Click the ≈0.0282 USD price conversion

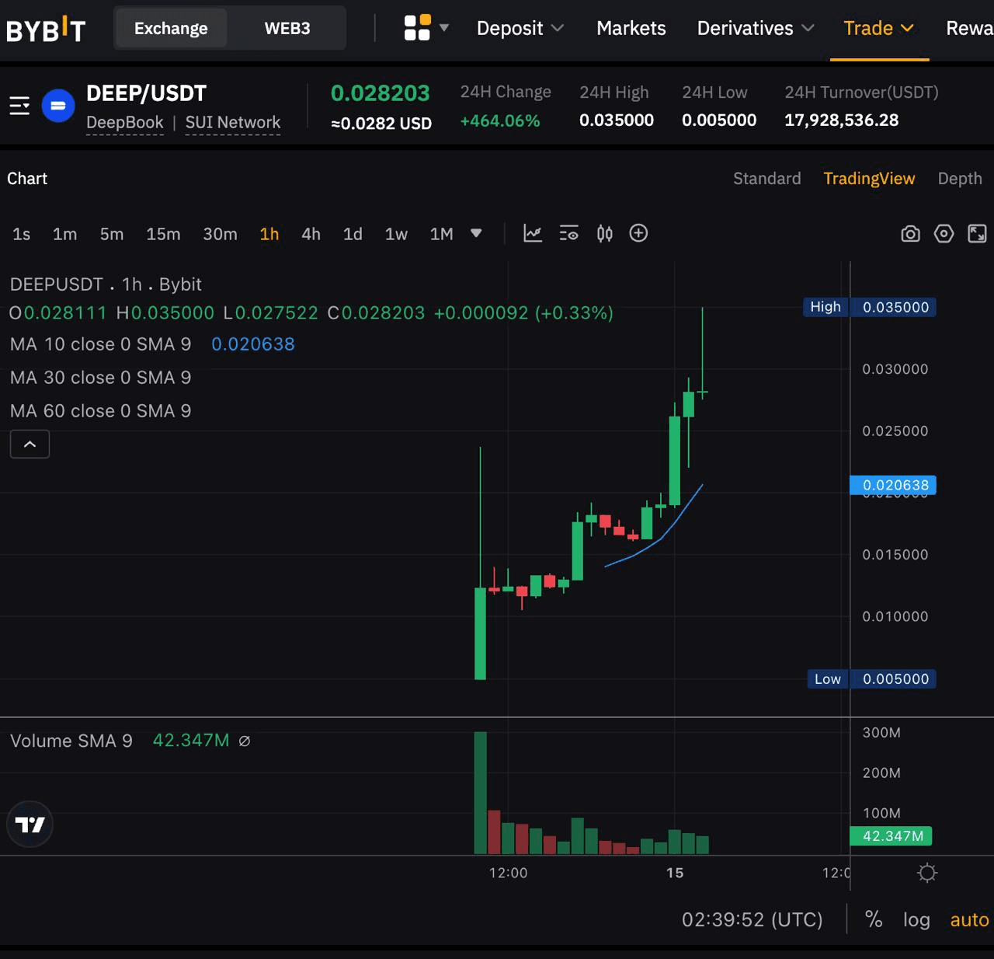[381, 124]
